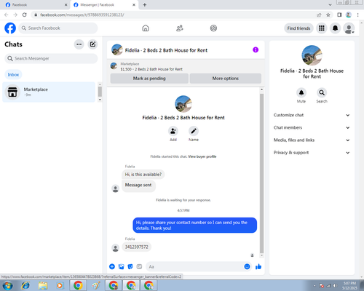
Task: Go back in browser history
Action: [x=7, y=15]
